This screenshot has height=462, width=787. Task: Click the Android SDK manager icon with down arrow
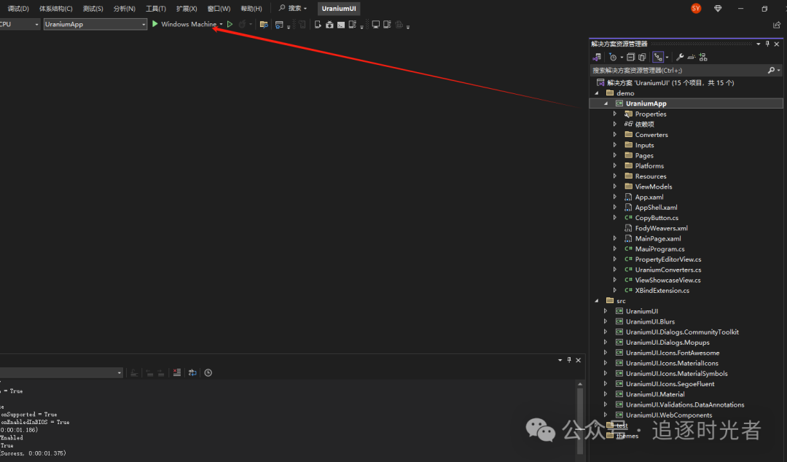[329, 24]
